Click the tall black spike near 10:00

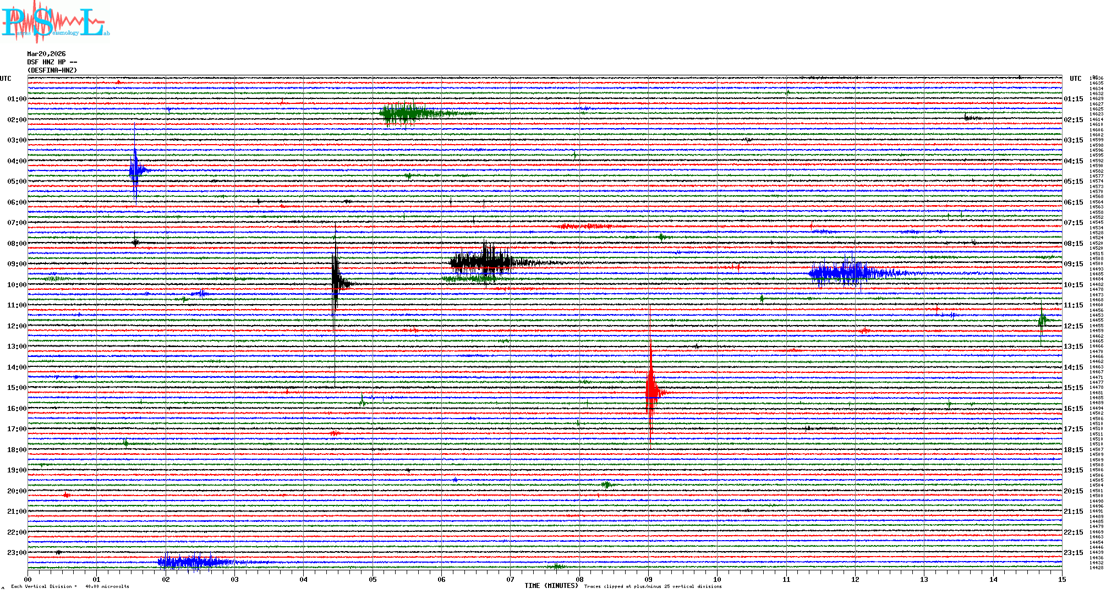coord(336,283)
